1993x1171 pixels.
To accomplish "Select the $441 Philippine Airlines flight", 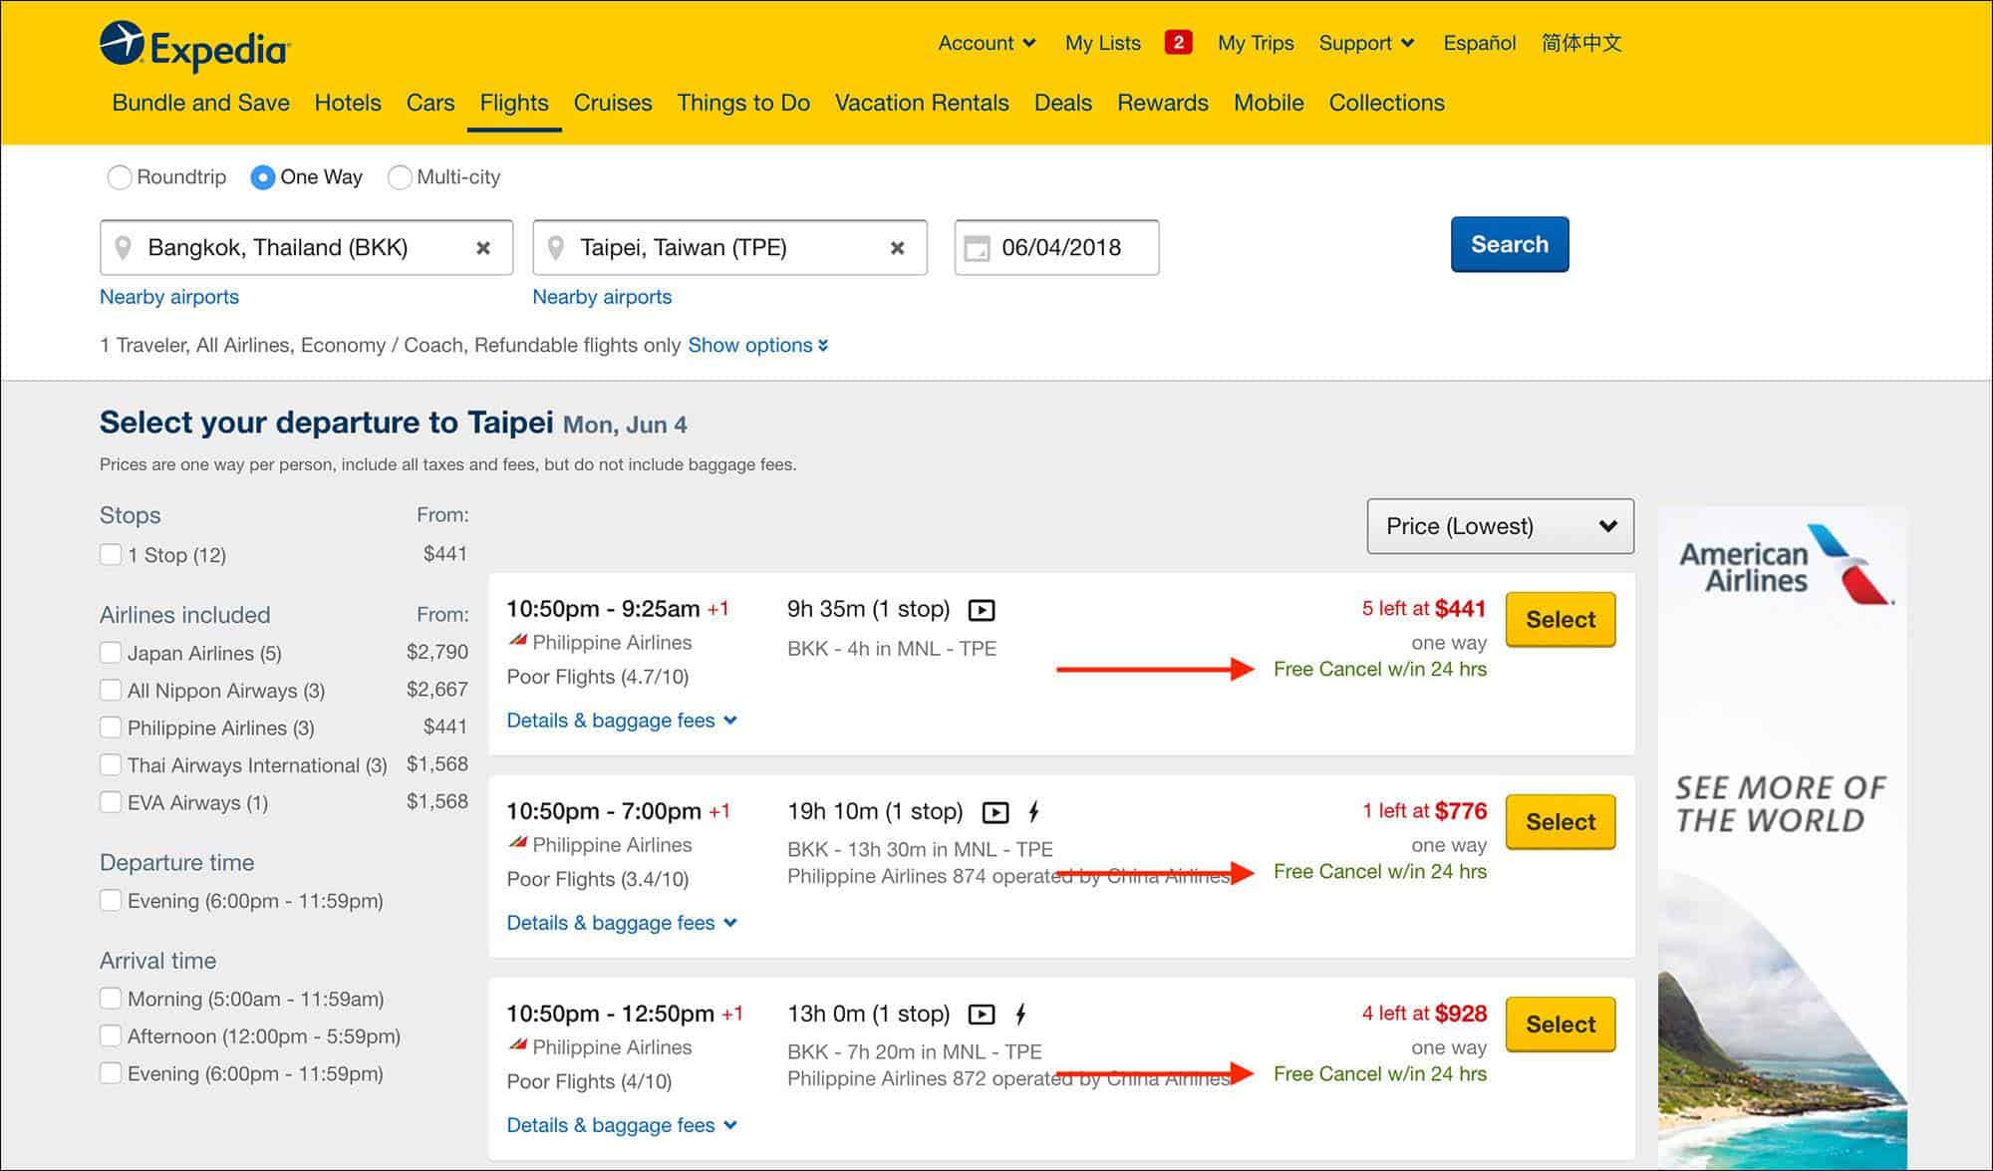I will (x=1561, y=620).
